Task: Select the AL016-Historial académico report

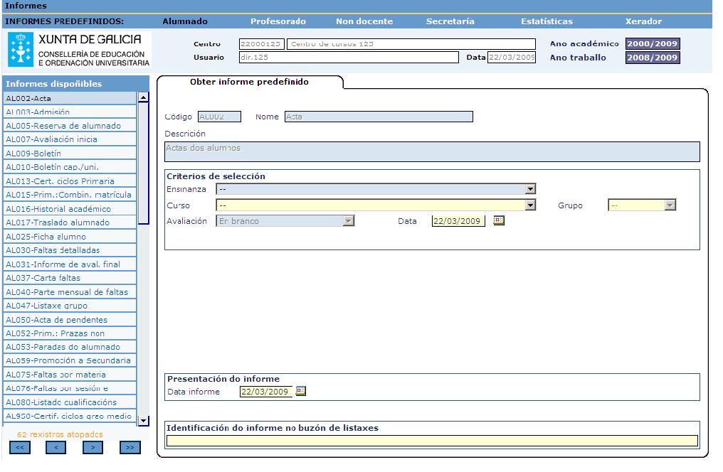Action: click(69, 208)
